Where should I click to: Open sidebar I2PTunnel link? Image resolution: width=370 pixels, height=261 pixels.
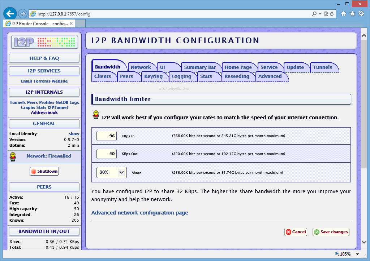(x=58, y=107)
